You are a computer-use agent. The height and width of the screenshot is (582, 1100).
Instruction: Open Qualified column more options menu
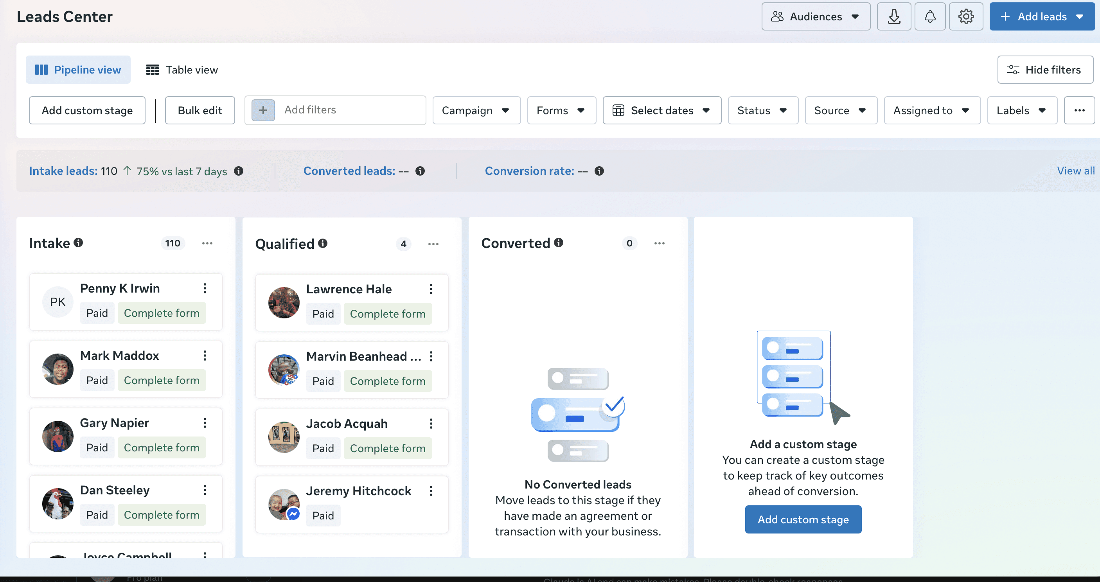tap(433, 244)
